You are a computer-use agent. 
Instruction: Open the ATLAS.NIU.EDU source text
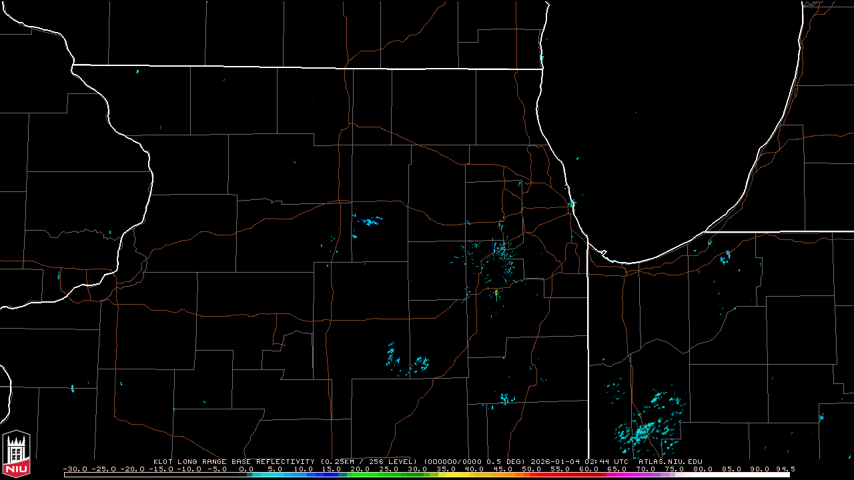670,461
